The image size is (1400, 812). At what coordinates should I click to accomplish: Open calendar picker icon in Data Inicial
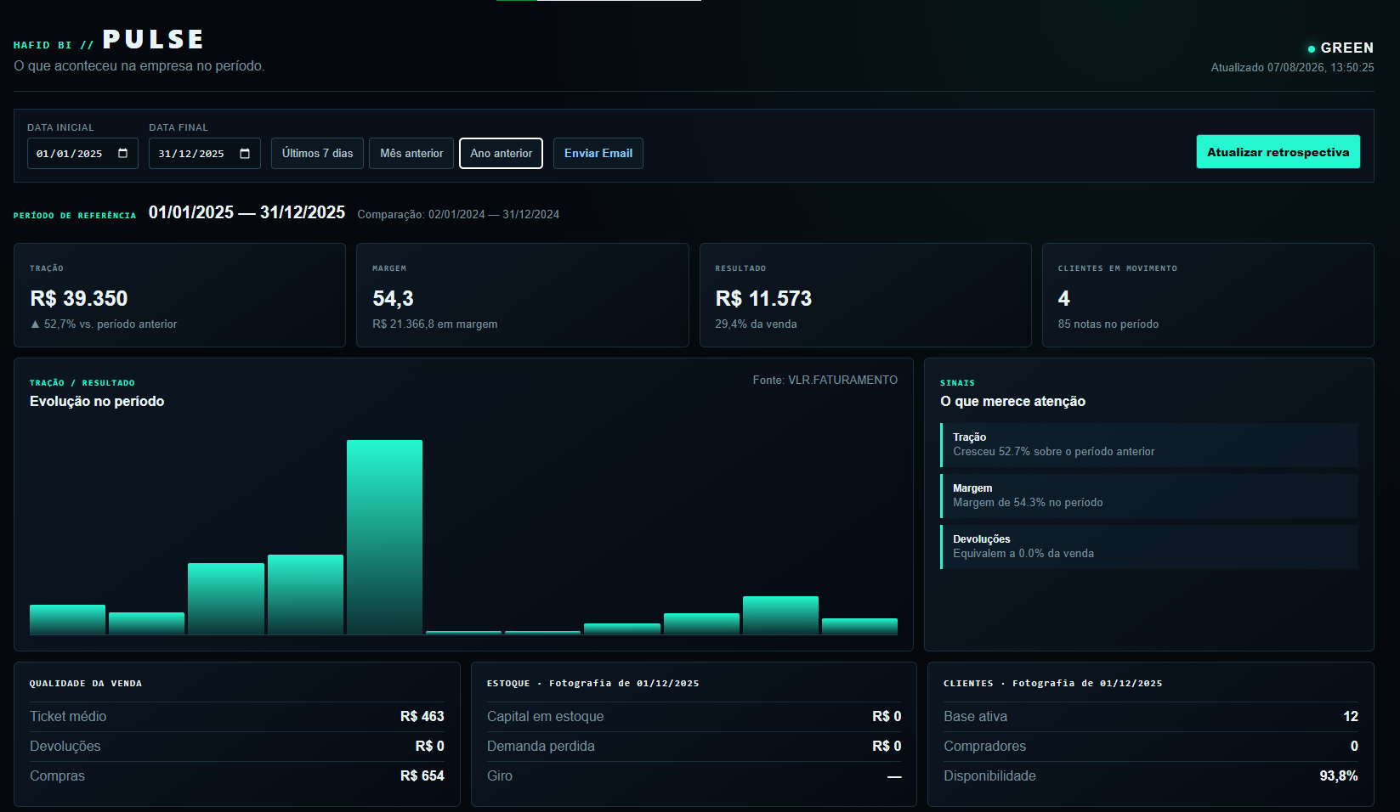click(x=122, y=154)
